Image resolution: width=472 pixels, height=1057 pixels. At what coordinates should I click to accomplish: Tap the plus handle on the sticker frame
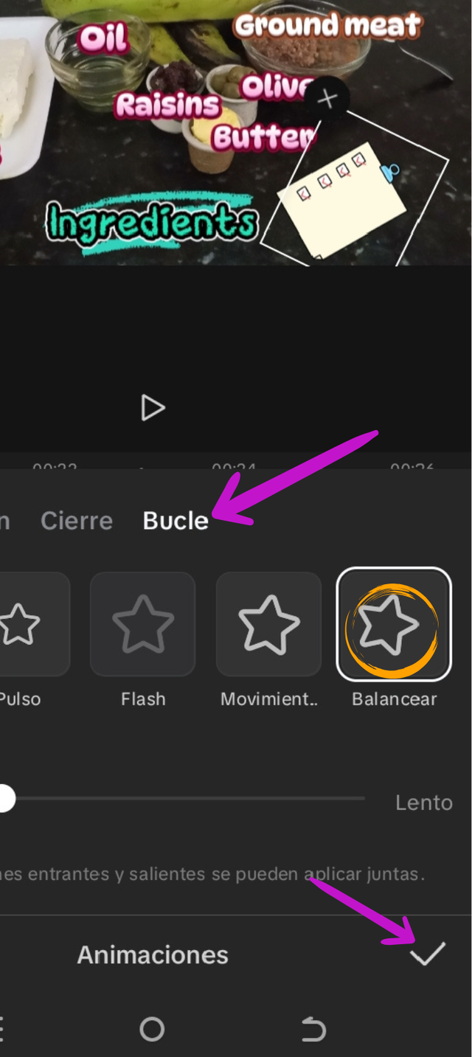pyautogui.click(x=327, y=99)
